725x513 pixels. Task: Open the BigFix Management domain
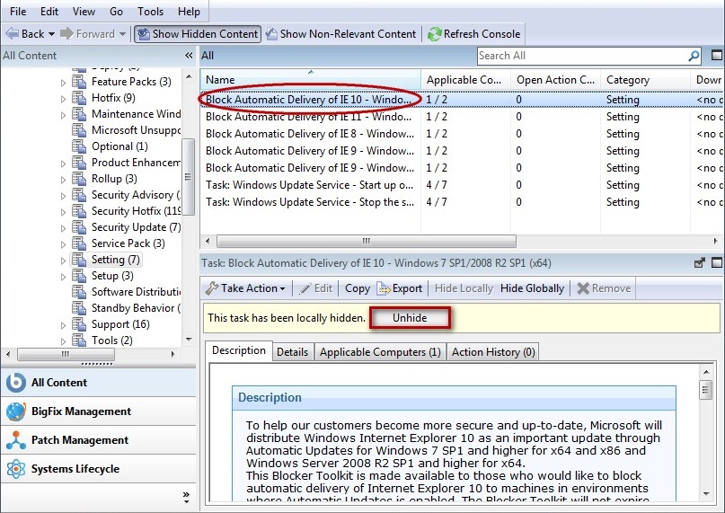click(81, 411)
